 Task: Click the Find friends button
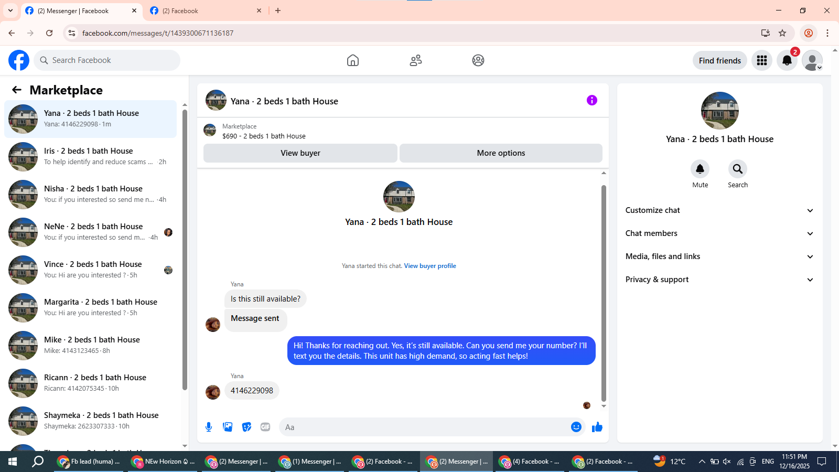pos(720,60)
